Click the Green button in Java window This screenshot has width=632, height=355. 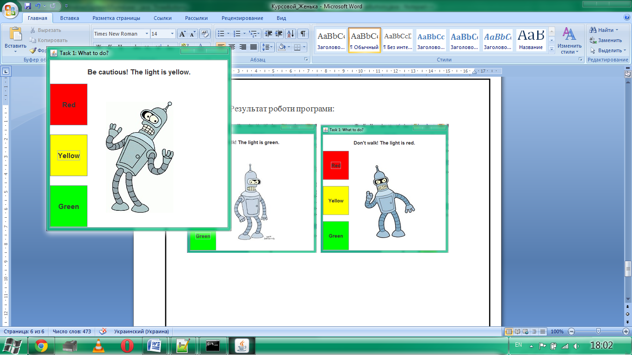pos(68,206)
